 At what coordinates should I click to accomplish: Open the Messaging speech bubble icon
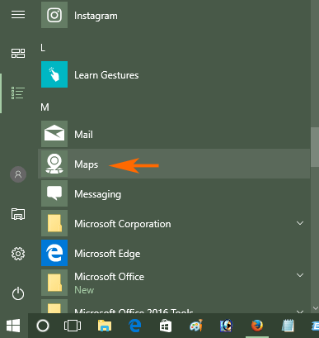[x=54, y=193]
